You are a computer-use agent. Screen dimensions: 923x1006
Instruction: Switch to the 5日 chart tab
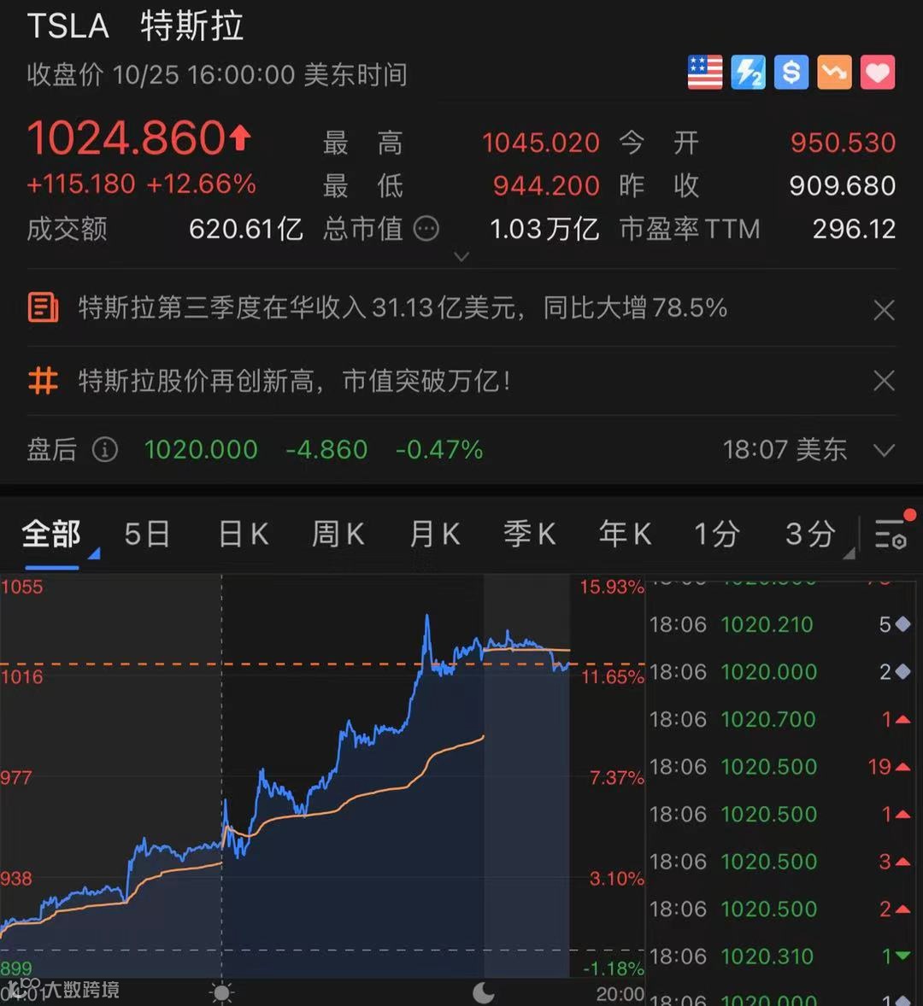[147, 534]
